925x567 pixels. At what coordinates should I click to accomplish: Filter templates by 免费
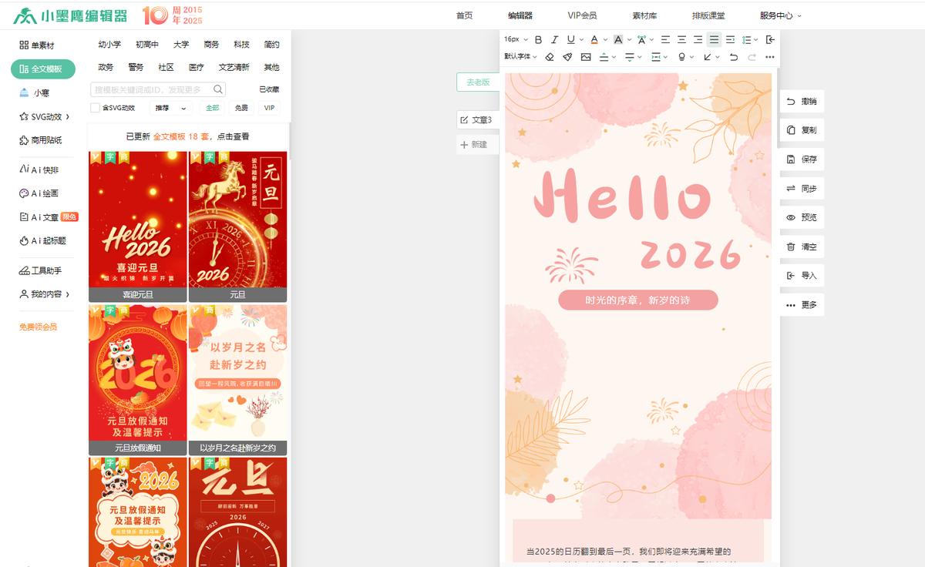point(241,108)
